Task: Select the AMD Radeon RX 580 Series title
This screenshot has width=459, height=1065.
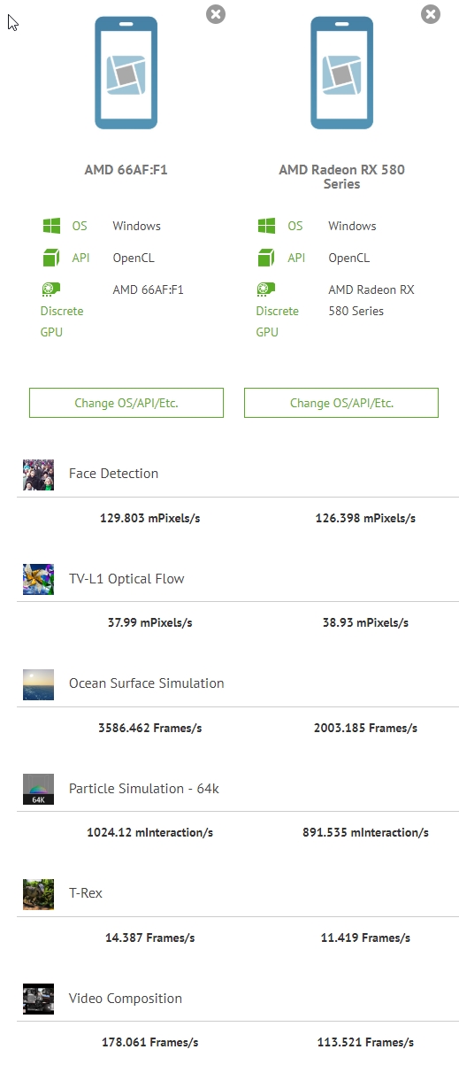Action: [341, 177]
